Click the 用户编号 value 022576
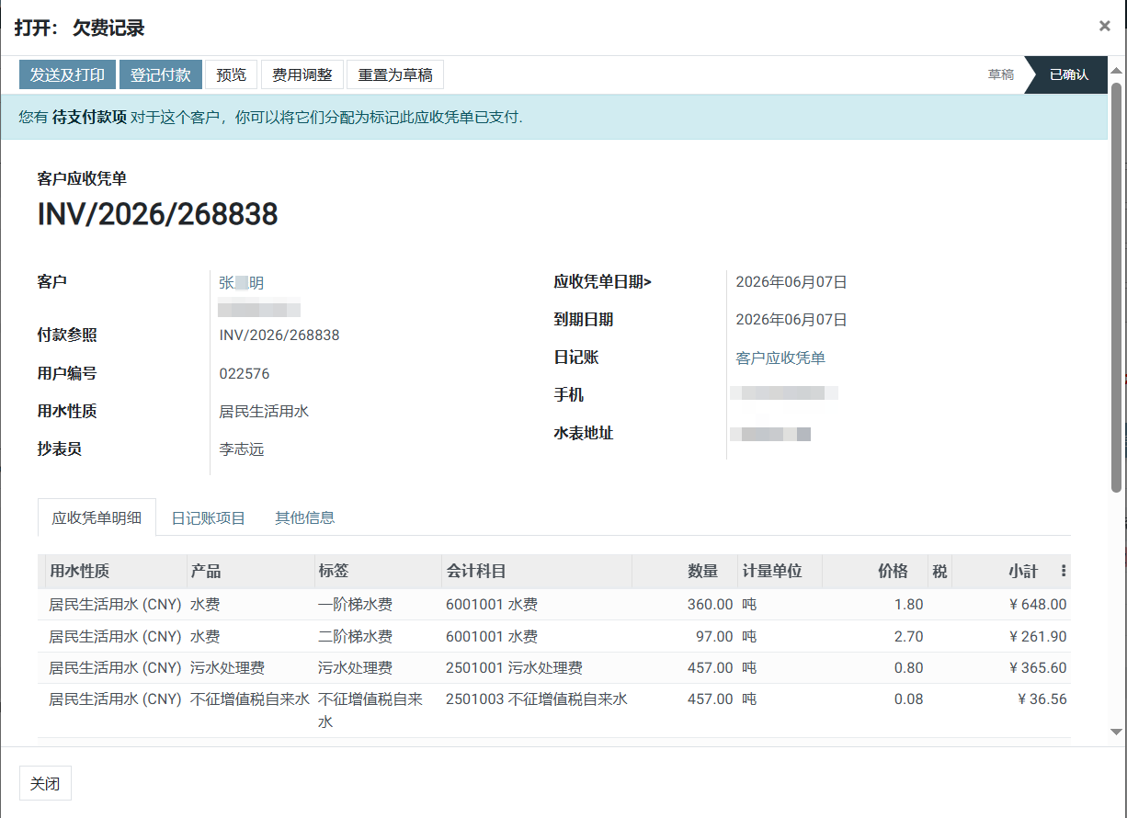This screenshot has height=818, width=1127. (245, 373)
